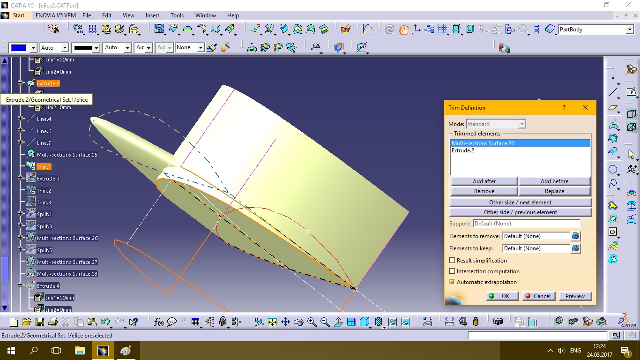Open the Start menu
Image resolution: width=640 pixels, height=360 pixels.
(19, 15)
